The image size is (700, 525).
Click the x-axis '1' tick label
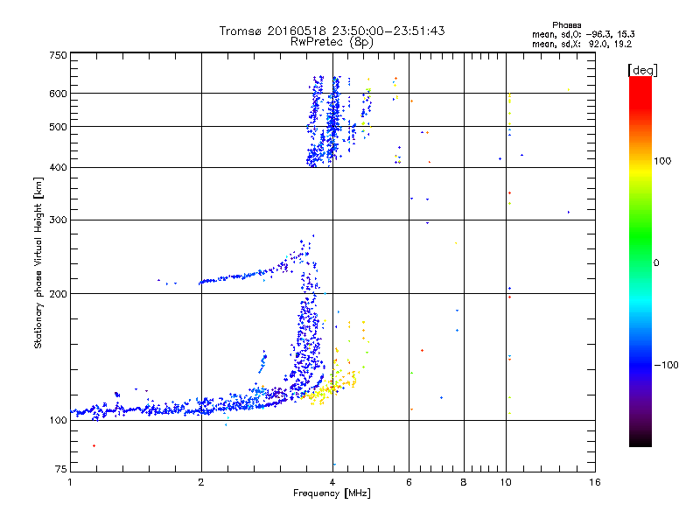pos(70,482)
